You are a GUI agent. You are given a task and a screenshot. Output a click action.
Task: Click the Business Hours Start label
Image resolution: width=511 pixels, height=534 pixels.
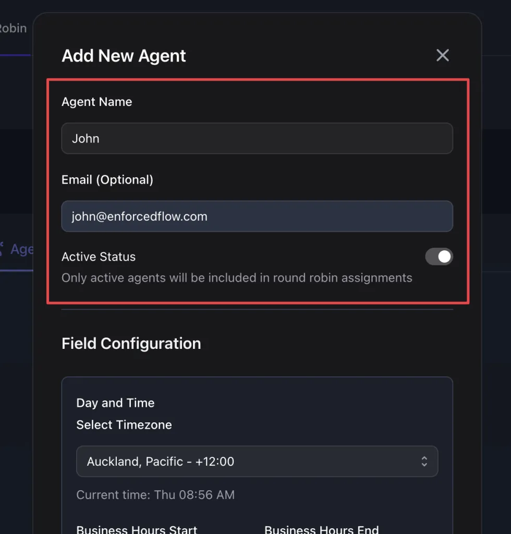(x=137, y=529)
